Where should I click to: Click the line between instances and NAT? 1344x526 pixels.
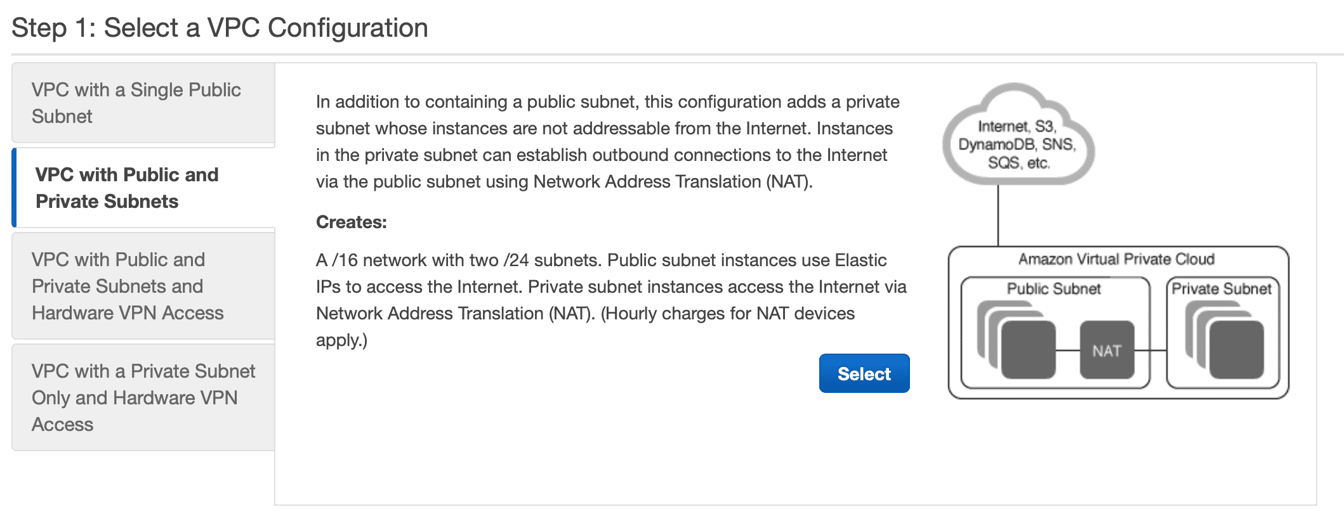point(1068,350)
